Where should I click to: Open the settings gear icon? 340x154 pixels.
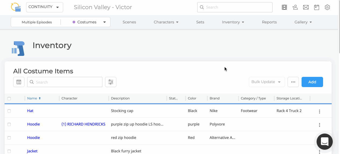coord(327,7)
